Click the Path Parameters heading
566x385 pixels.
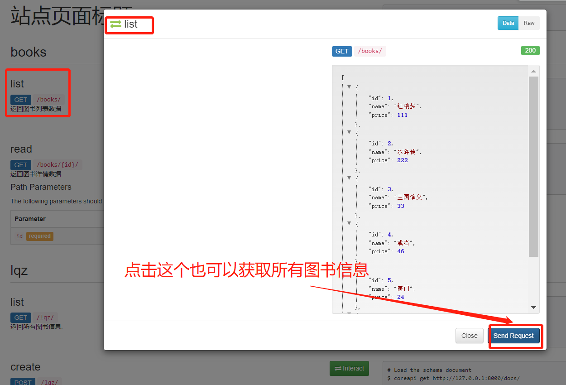41,187
